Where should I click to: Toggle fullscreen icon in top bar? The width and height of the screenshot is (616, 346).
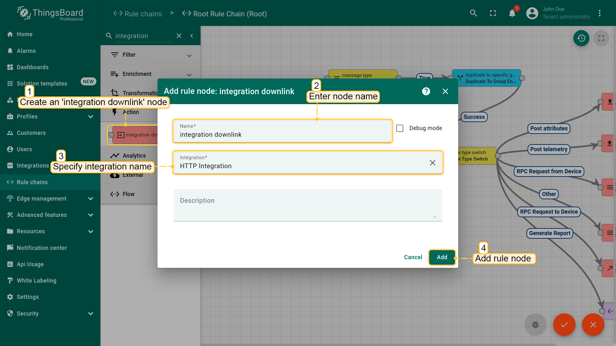(493, 13)
